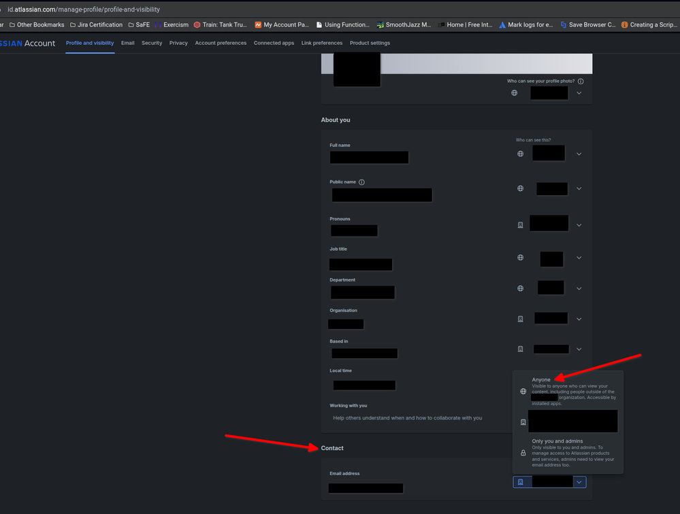The width and height of the screenshot is (680, 514).
Task: Click the Local time field
Action: click(x=364, y=385)
